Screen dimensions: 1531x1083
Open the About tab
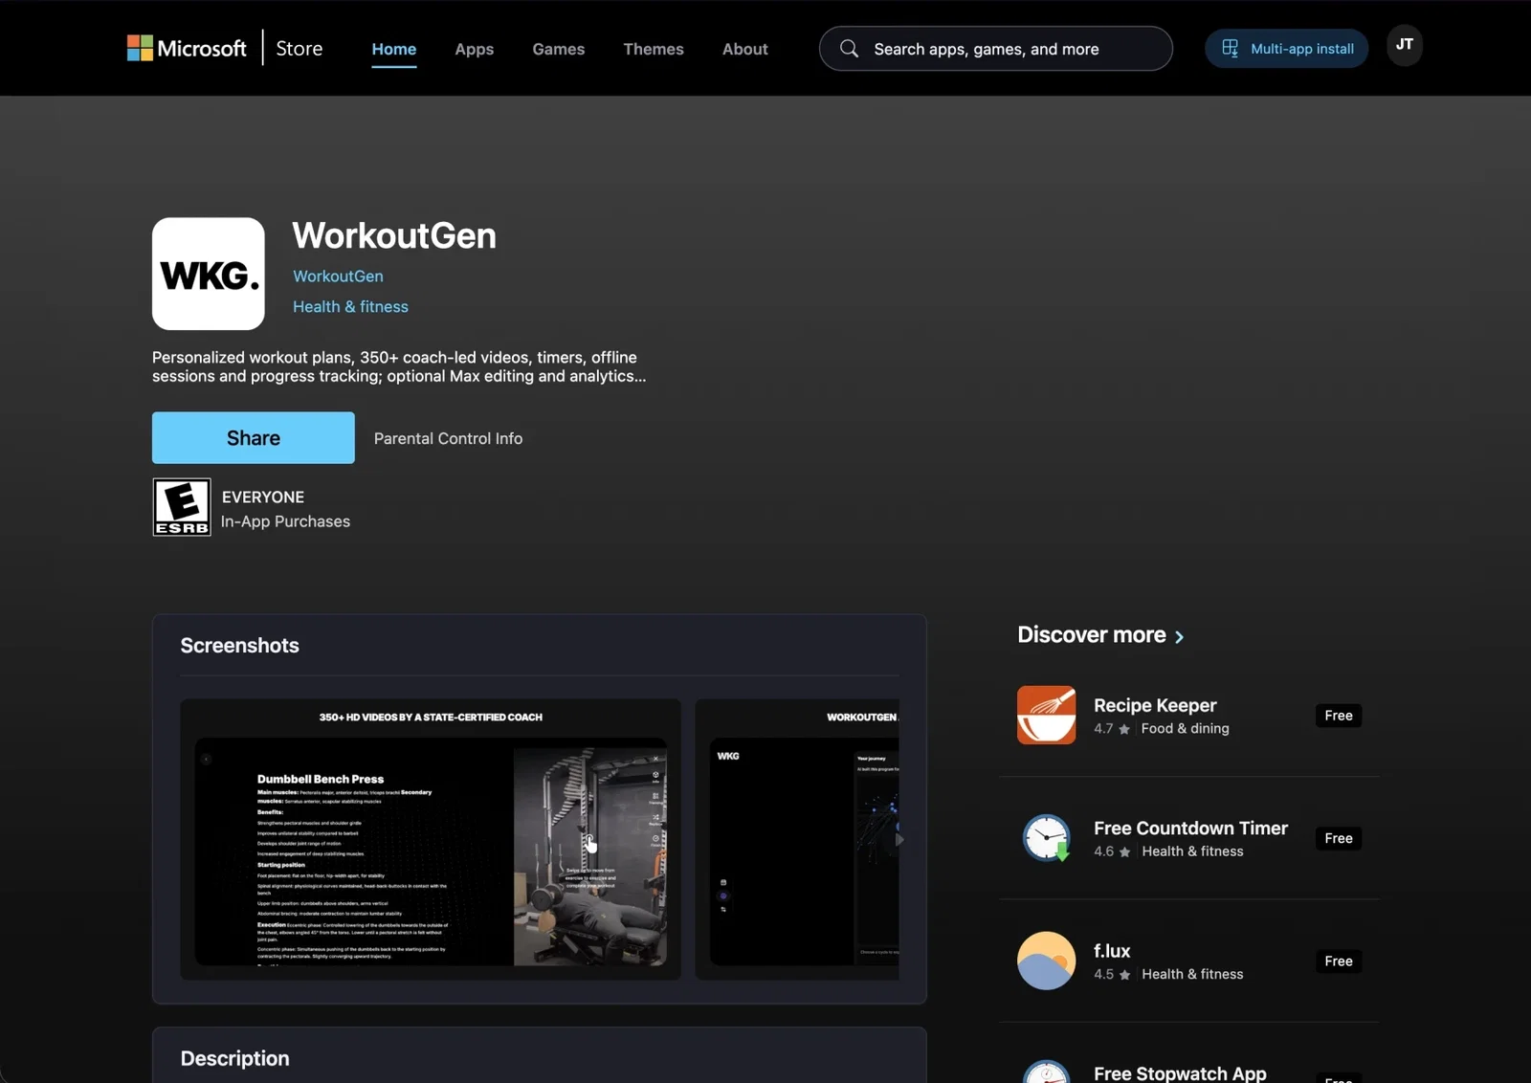(744, 49)
